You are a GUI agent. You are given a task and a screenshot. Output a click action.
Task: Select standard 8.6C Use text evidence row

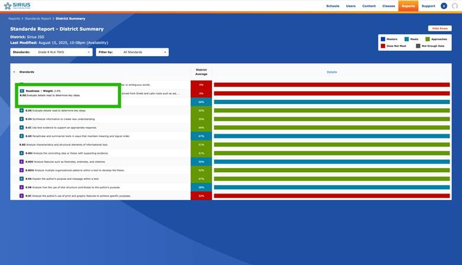pyautogui.click(x=61, y=128)
